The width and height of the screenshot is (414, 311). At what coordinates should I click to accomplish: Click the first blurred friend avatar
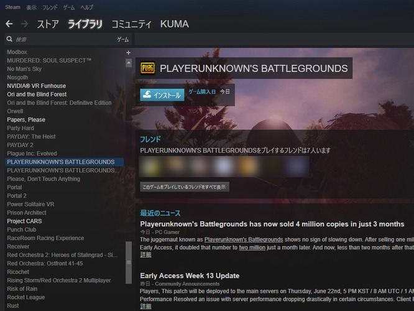(151, 167)
